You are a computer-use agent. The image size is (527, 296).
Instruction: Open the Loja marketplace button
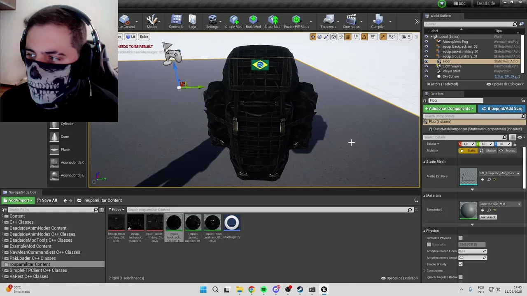[192, 21]
